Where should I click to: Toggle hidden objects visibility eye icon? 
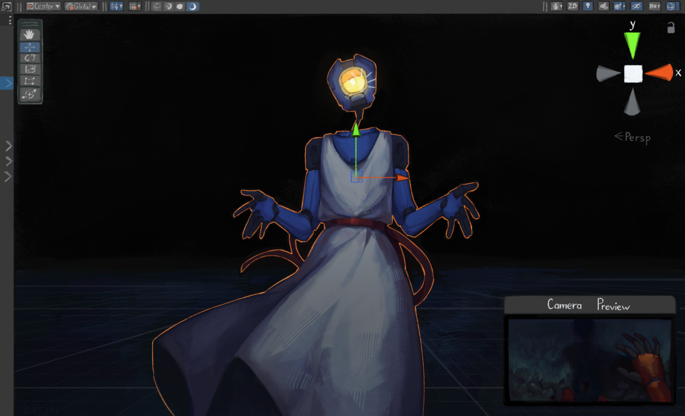636,6
